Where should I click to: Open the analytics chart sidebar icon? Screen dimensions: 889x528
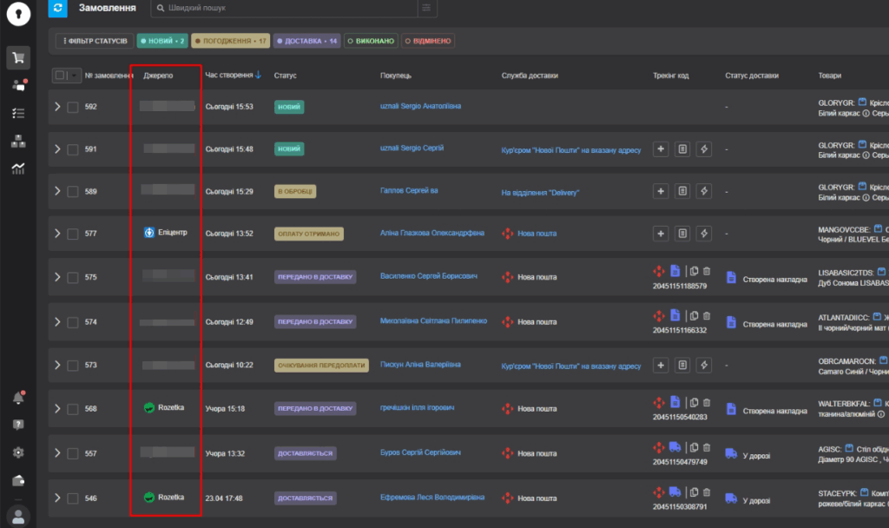18,168
